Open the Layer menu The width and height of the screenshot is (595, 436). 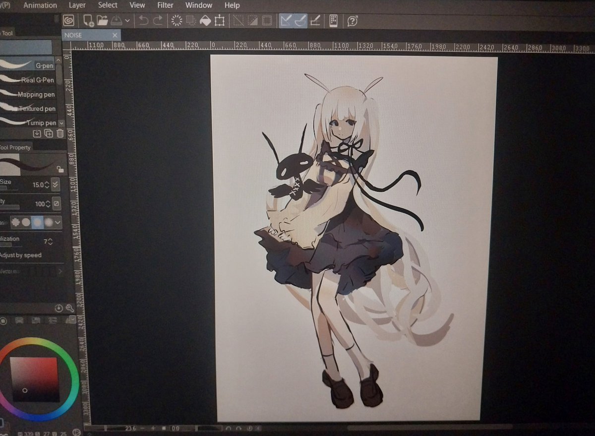(x=77, y=5)
